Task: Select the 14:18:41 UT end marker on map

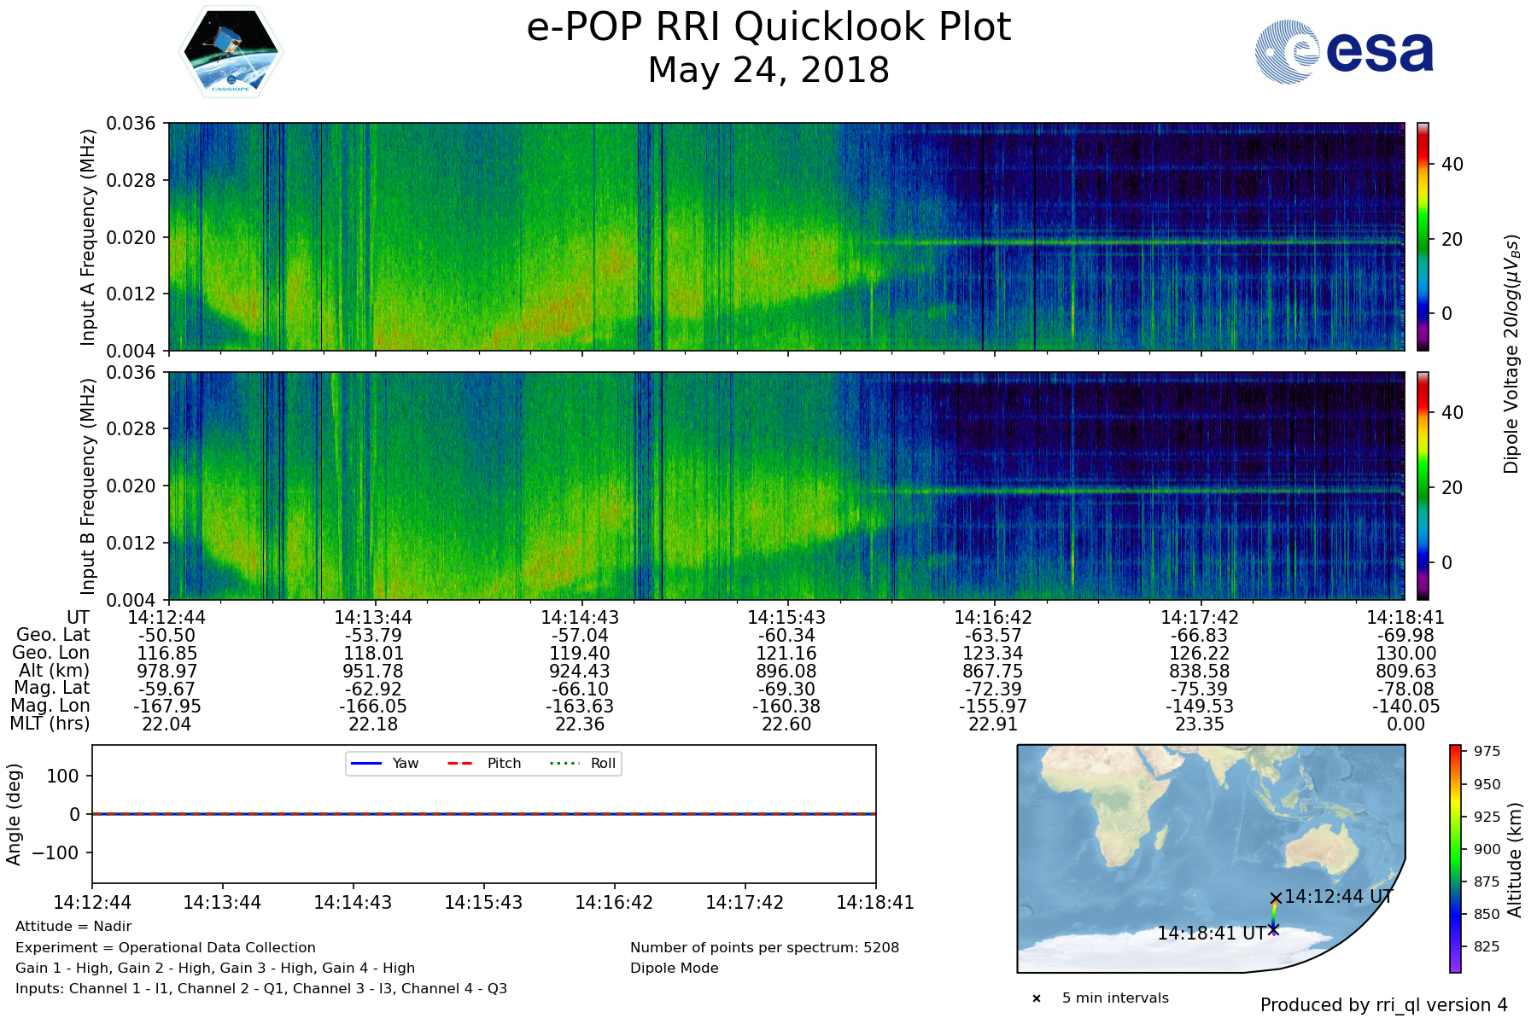Action: point(1274,929)
